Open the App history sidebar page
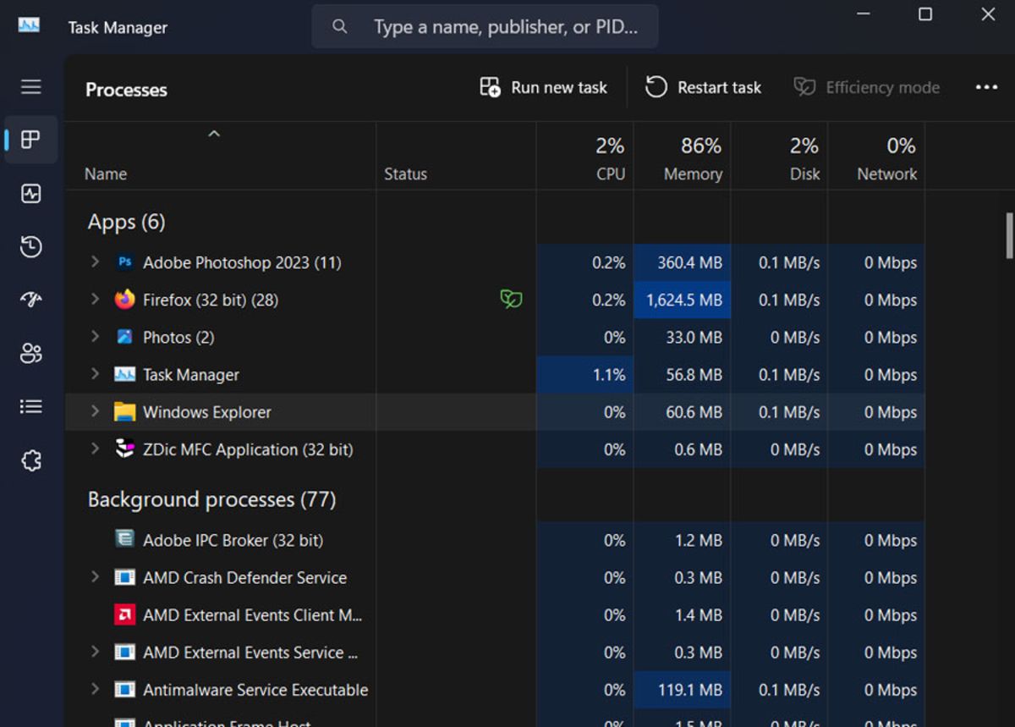This screenshot has width=1015, height=727. [31, 247]
